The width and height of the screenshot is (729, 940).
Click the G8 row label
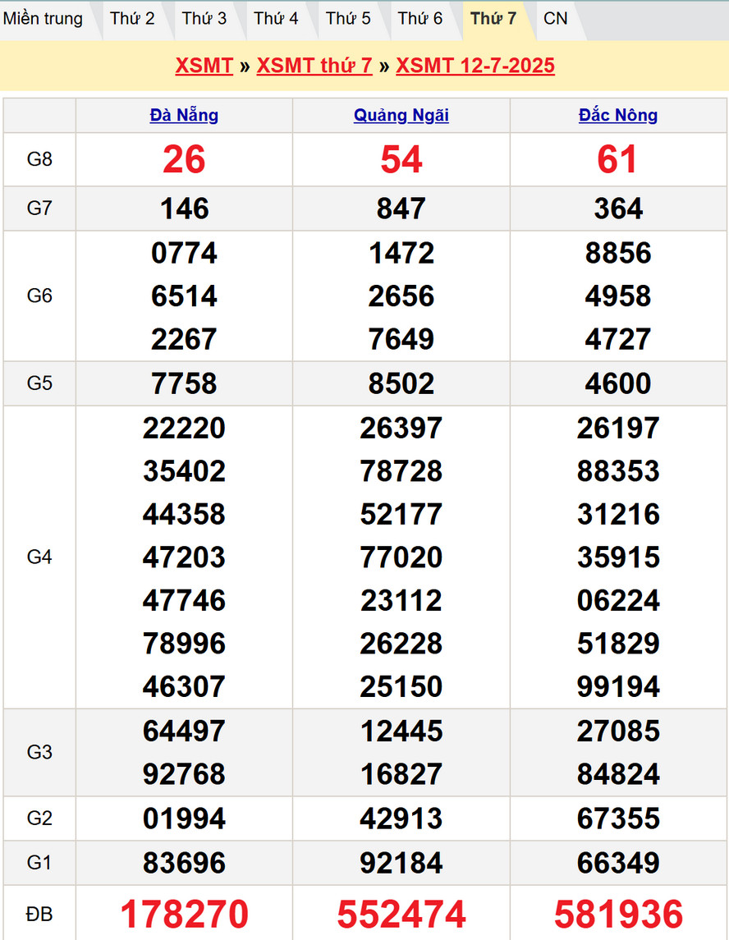(x=39, y=159)
